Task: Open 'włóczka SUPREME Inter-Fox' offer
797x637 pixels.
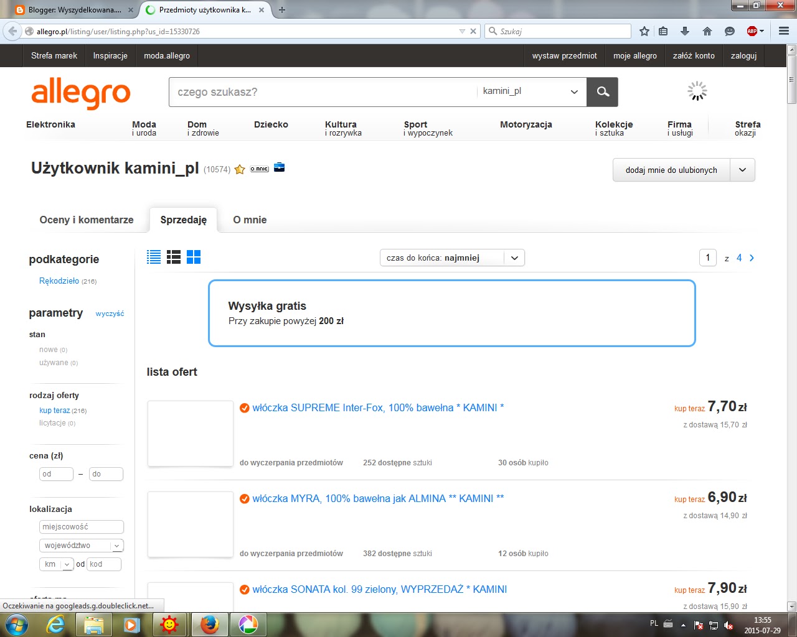Action: tap(378, 407)
